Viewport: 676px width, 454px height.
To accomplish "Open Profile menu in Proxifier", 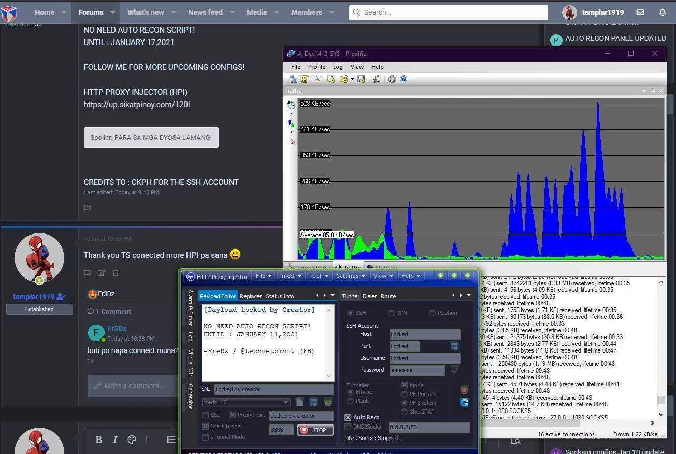I will [x=317, y=67].
